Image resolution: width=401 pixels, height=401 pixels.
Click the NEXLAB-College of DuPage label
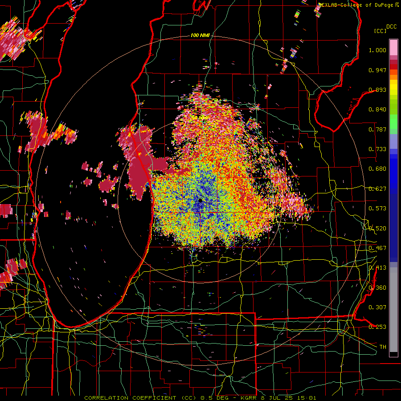pos(359,5)
